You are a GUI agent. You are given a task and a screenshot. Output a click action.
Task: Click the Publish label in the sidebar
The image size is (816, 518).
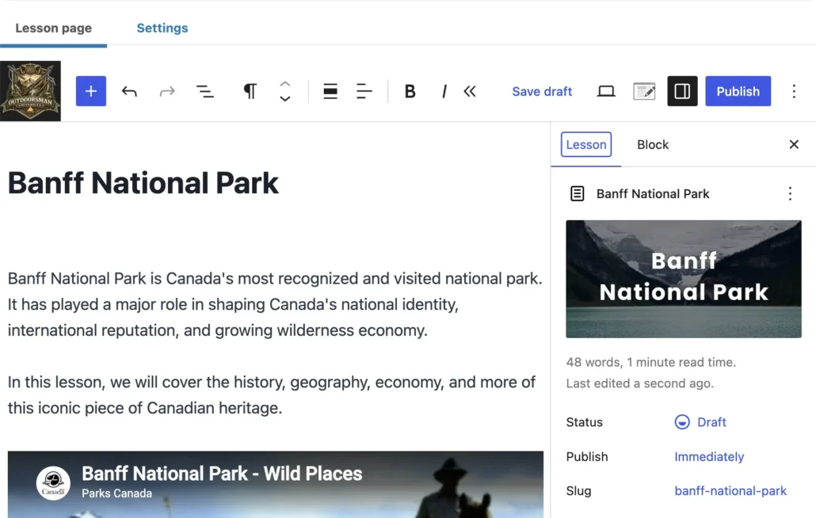point(587,457)
